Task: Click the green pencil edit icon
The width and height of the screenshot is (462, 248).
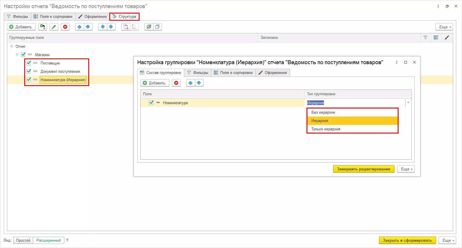Action: pyautogui.click(x=54, y=27)
